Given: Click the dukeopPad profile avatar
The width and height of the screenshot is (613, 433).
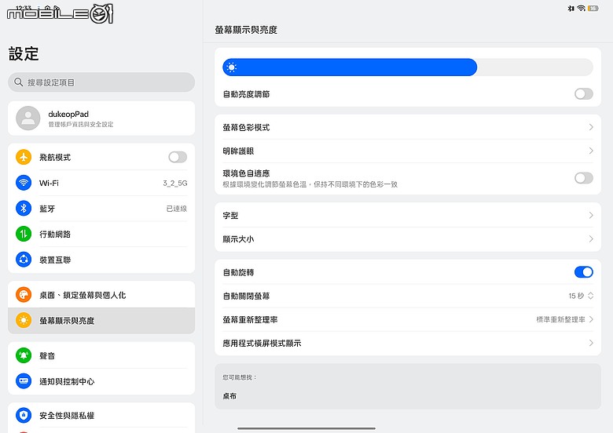Looking at the screenshot, I should point(28,118).
